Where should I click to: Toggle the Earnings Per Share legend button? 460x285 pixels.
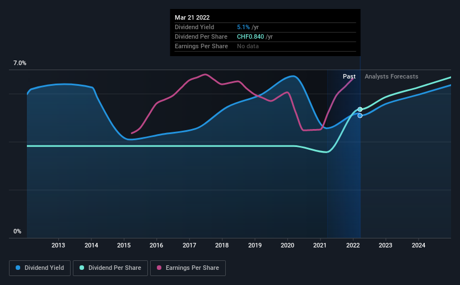click(x=188, y=268)
